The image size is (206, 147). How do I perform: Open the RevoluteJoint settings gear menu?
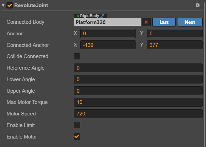198,5
